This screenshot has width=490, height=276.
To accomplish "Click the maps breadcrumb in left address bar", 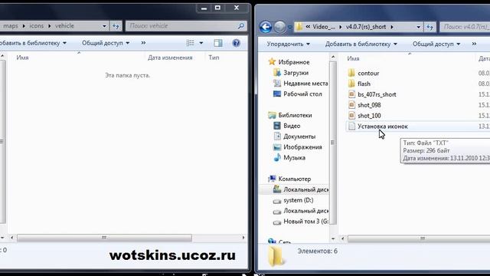I will (x=11, y=26).
